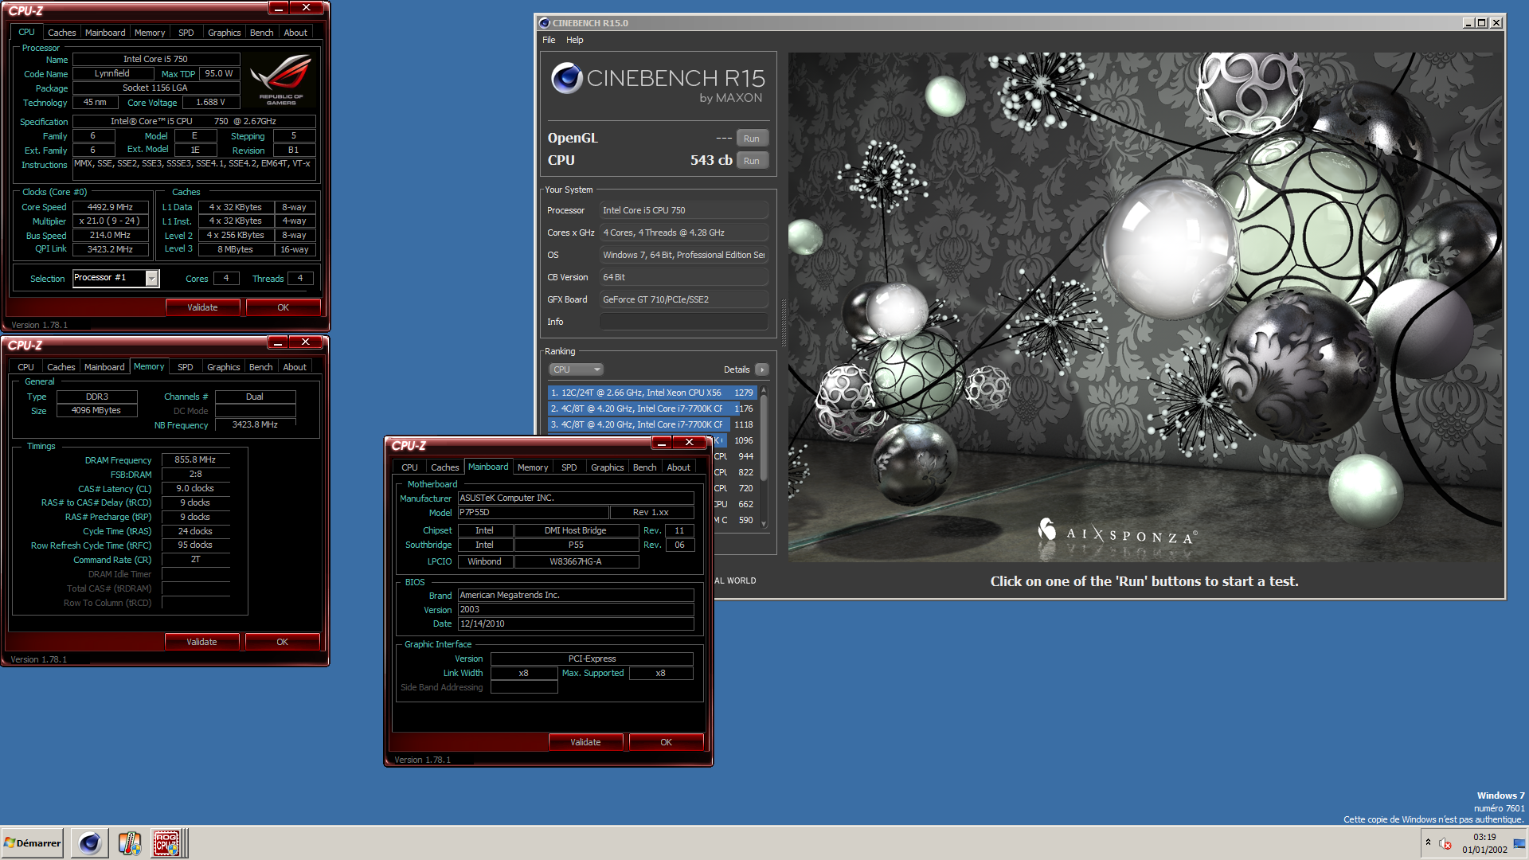Click the Details arrow icon in Ranking
Viewport: 1529px width, 860px height.
[x=762, y=369]
